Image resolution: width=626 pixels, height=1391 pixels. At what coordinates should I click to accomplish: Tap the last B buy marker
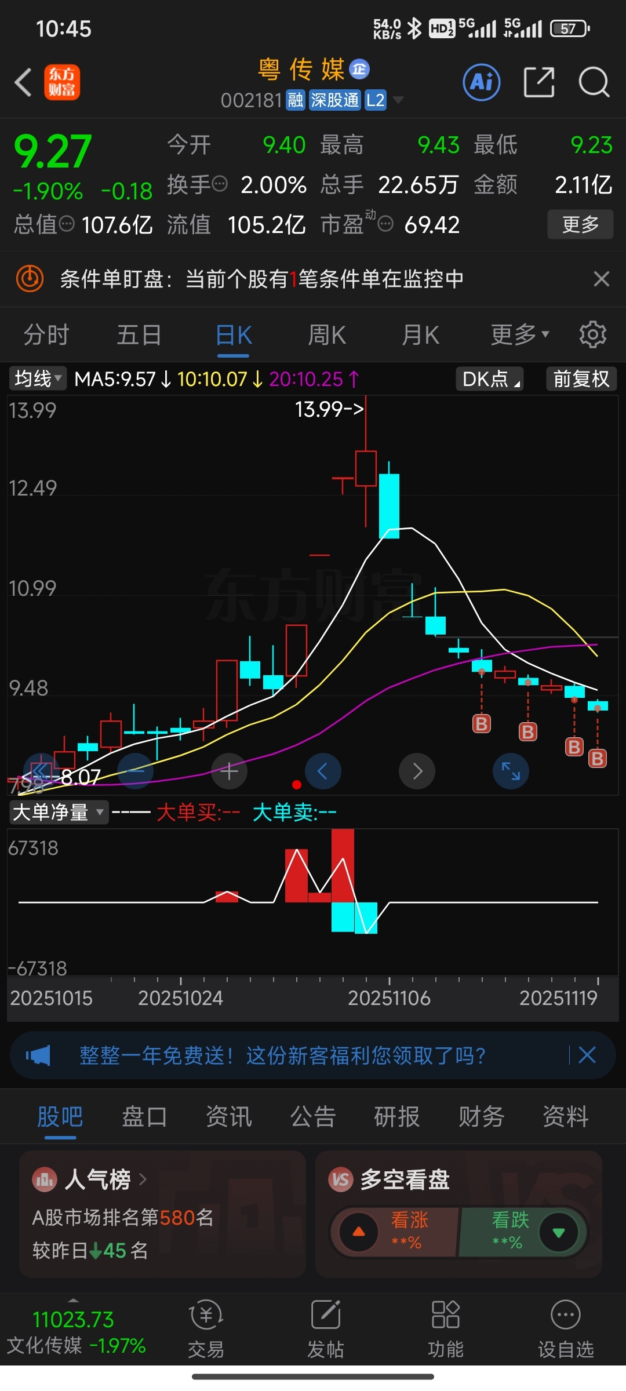coord(598,758)
